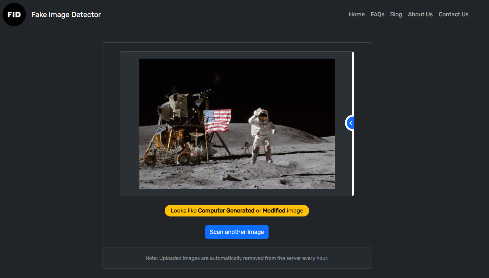Screen dimensions: 489x278
Task: Click the yellow Computer Generated result badge
Action: [237, 211]
